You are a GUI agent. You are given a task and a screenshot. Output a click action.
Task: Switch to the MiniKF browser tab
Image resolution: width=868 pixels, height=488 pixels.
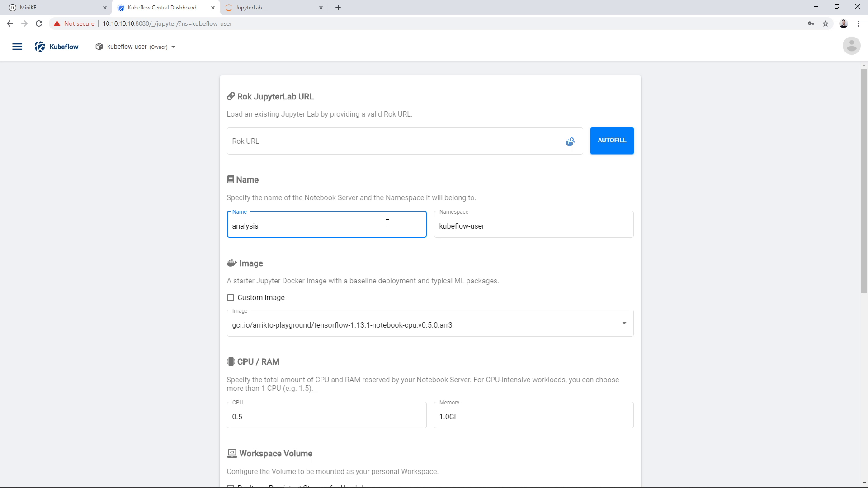[56, 8]
